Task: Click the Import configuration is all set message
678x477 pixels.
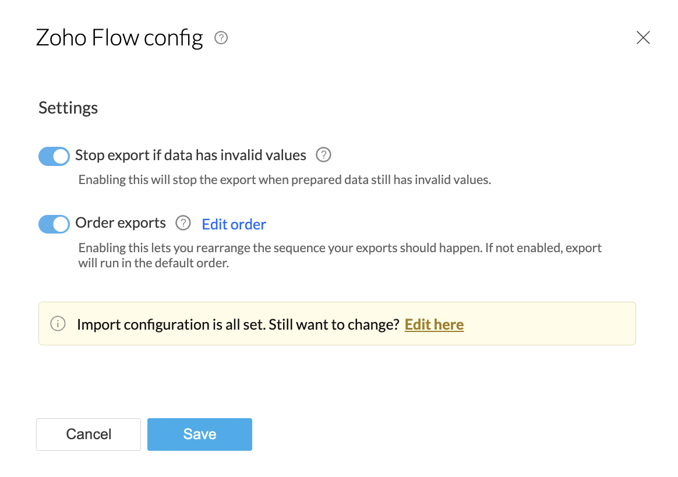Action: (x=171, y=324)
